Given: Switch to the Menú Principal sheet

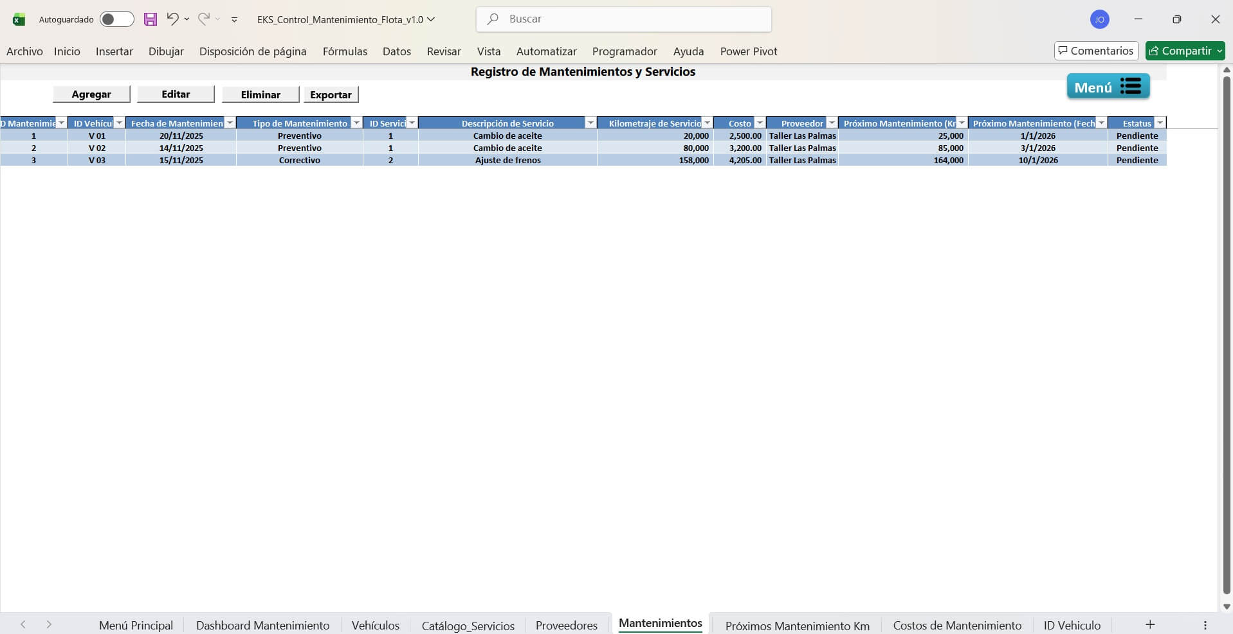Looking at the screenshot, I should 136,626.
